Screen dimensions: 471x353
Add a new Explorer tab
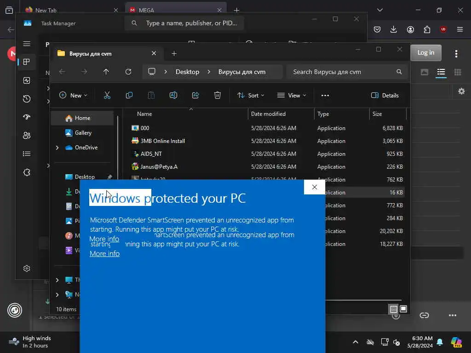(x=174, y=53)
